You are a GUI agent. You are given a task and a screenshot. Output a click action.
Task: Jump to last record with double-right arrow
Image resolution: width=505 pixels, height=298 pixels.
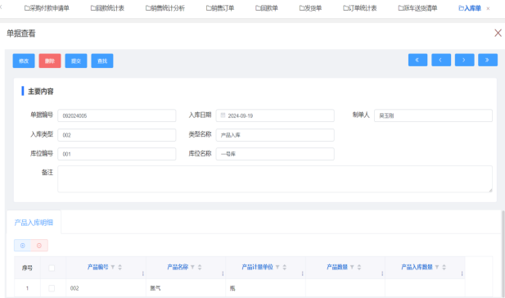(x=488, y=60)
